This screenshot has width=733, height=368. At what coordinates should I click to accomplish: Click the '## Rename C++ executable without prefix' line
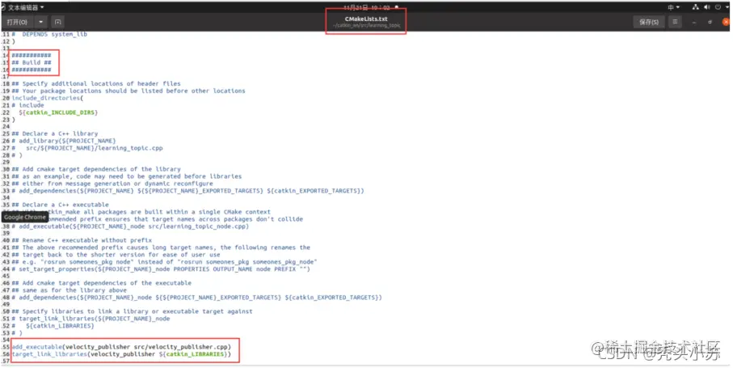pos(82,240)
